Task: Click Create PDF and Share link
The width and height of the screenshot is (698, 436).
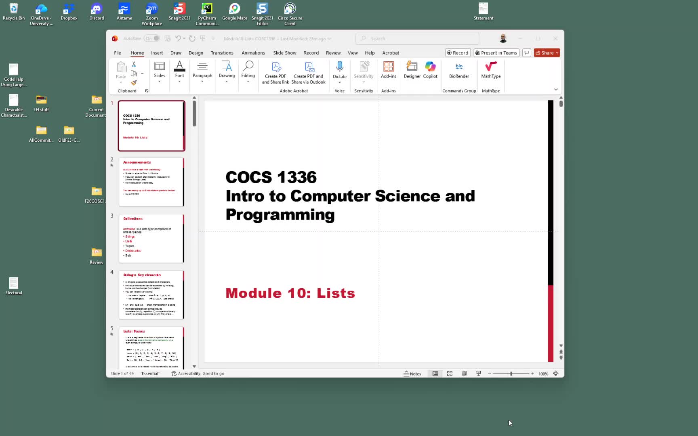Action: point(275,72)
